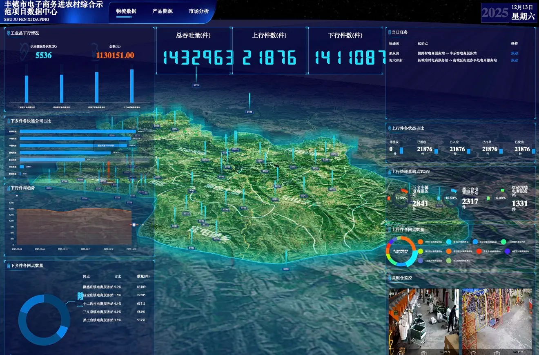The height and width of the screenshot is (355, 539).
Task: Click the snapshot camera icon on right feed
Action: pos(497,353)
